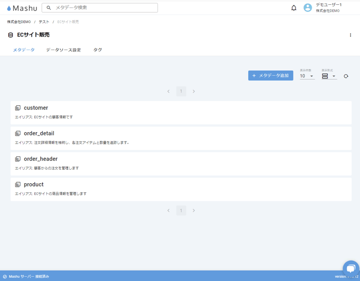The image size is (360, 281).
Task: Click the user avatar icon
Action: click(307, 8)
